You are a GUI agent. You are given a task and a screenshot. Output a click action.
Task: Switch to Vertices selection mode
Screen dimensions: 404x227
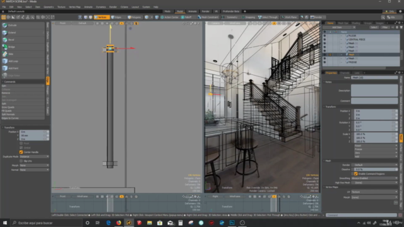point(102,17)
